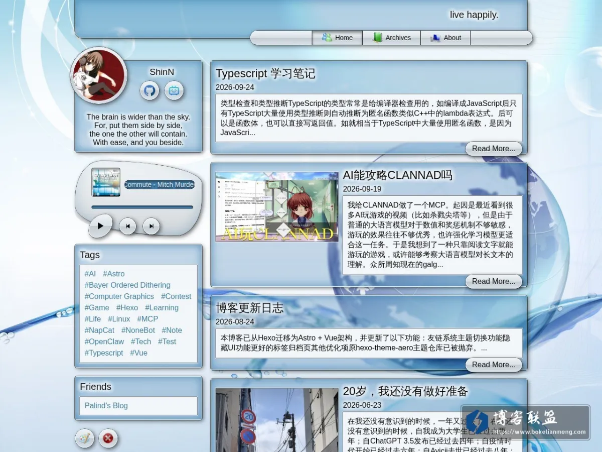Select the #AI tag
Screen dimensions: 602x452
coord(90,274)
